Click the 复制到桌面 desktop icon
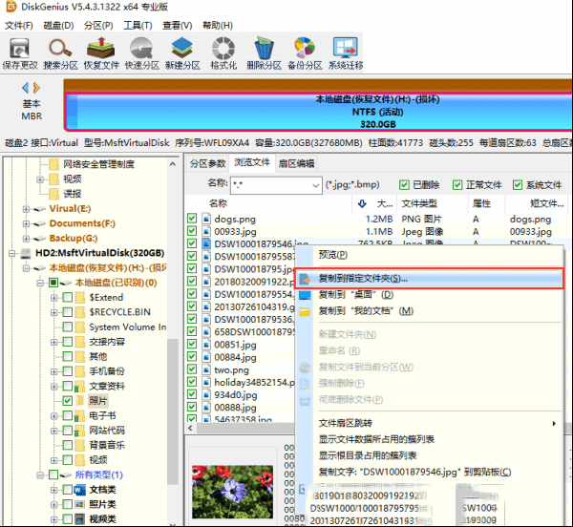The image size is (573, 527). coord(305,295)
